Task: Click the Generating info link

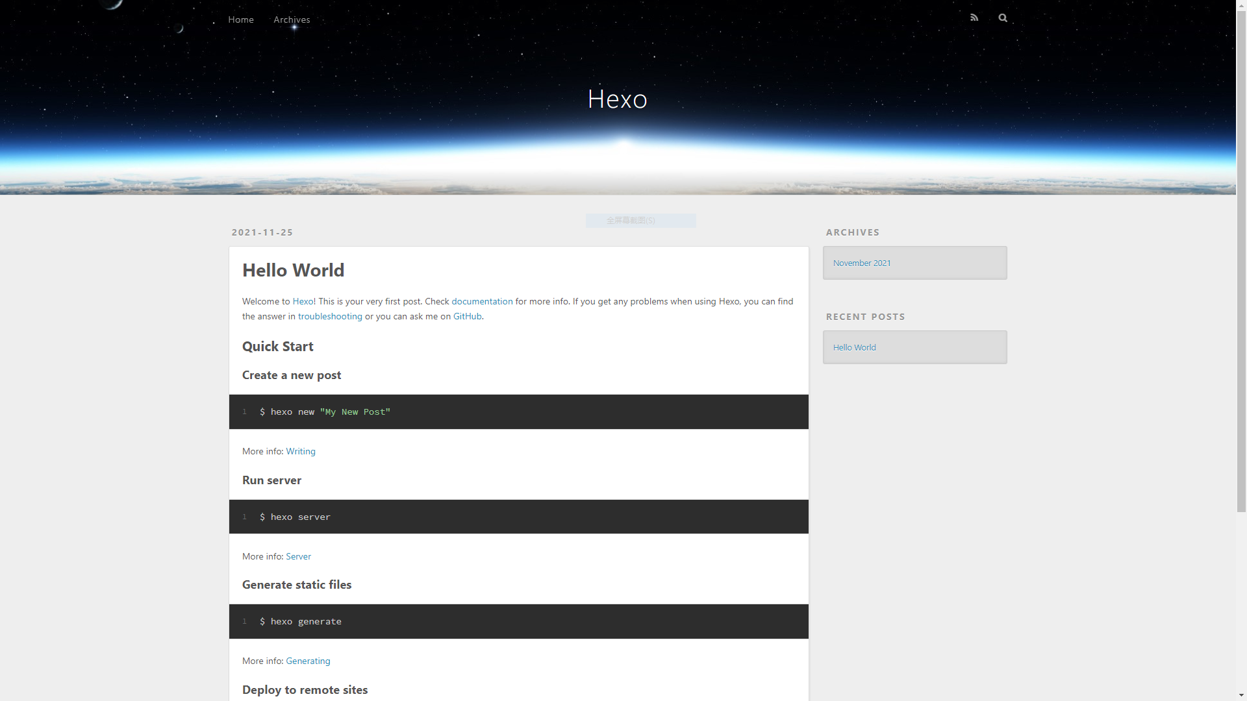Action: 309,660
